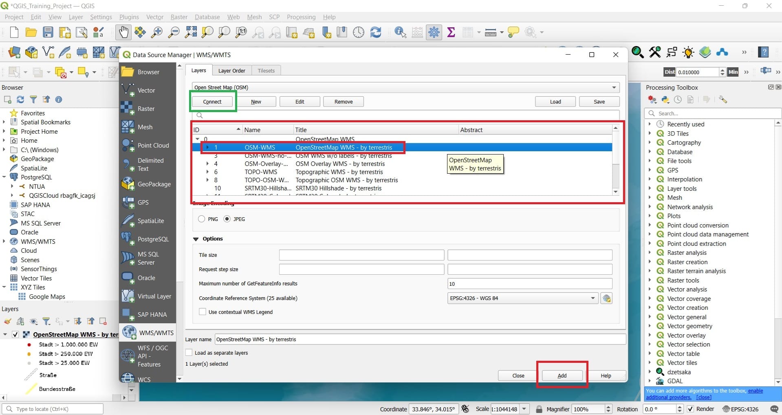Select PNG image encoding
The image size is (782, 415).
click(201, 219)
